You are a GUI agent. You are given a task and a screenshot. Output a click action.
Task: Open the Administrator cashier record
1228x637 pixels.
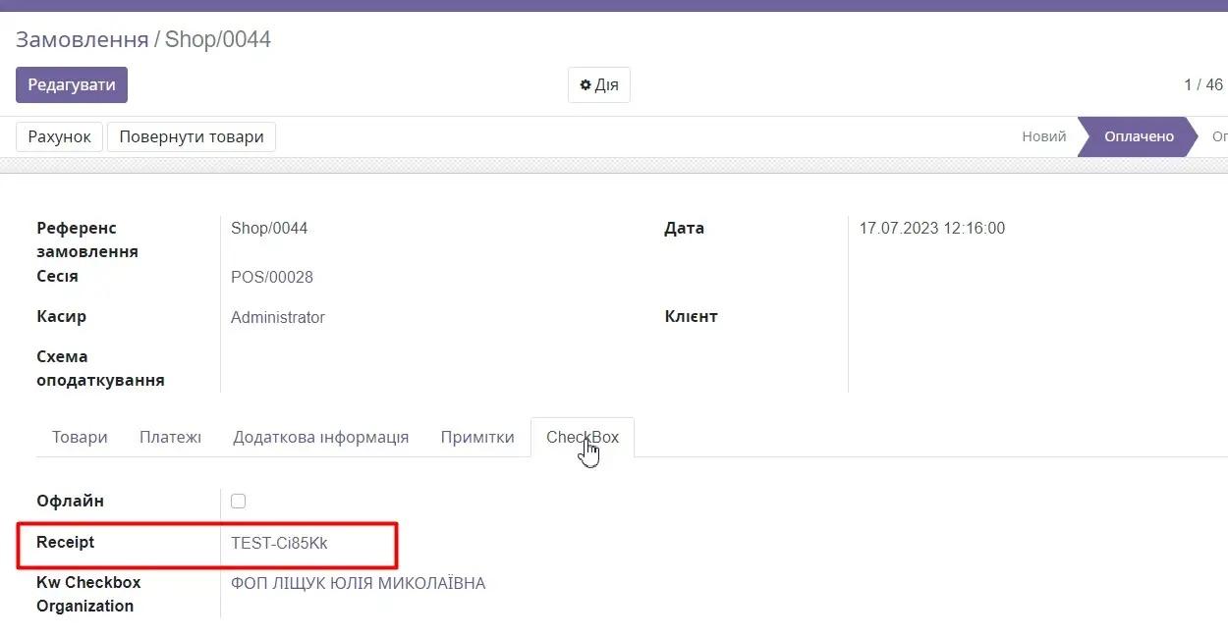point(278,317)
